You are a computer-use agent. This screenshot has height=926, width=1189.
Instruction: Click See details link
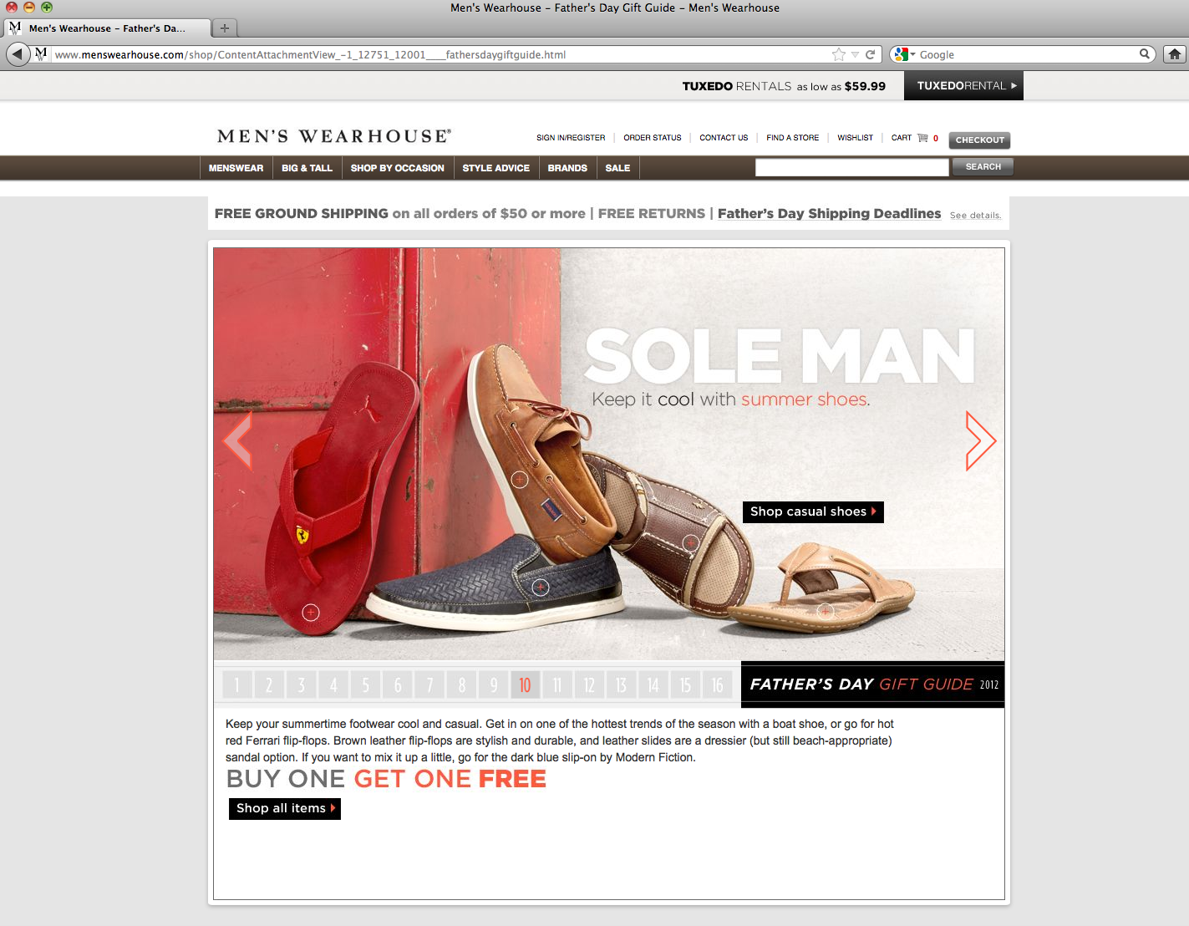975,216
